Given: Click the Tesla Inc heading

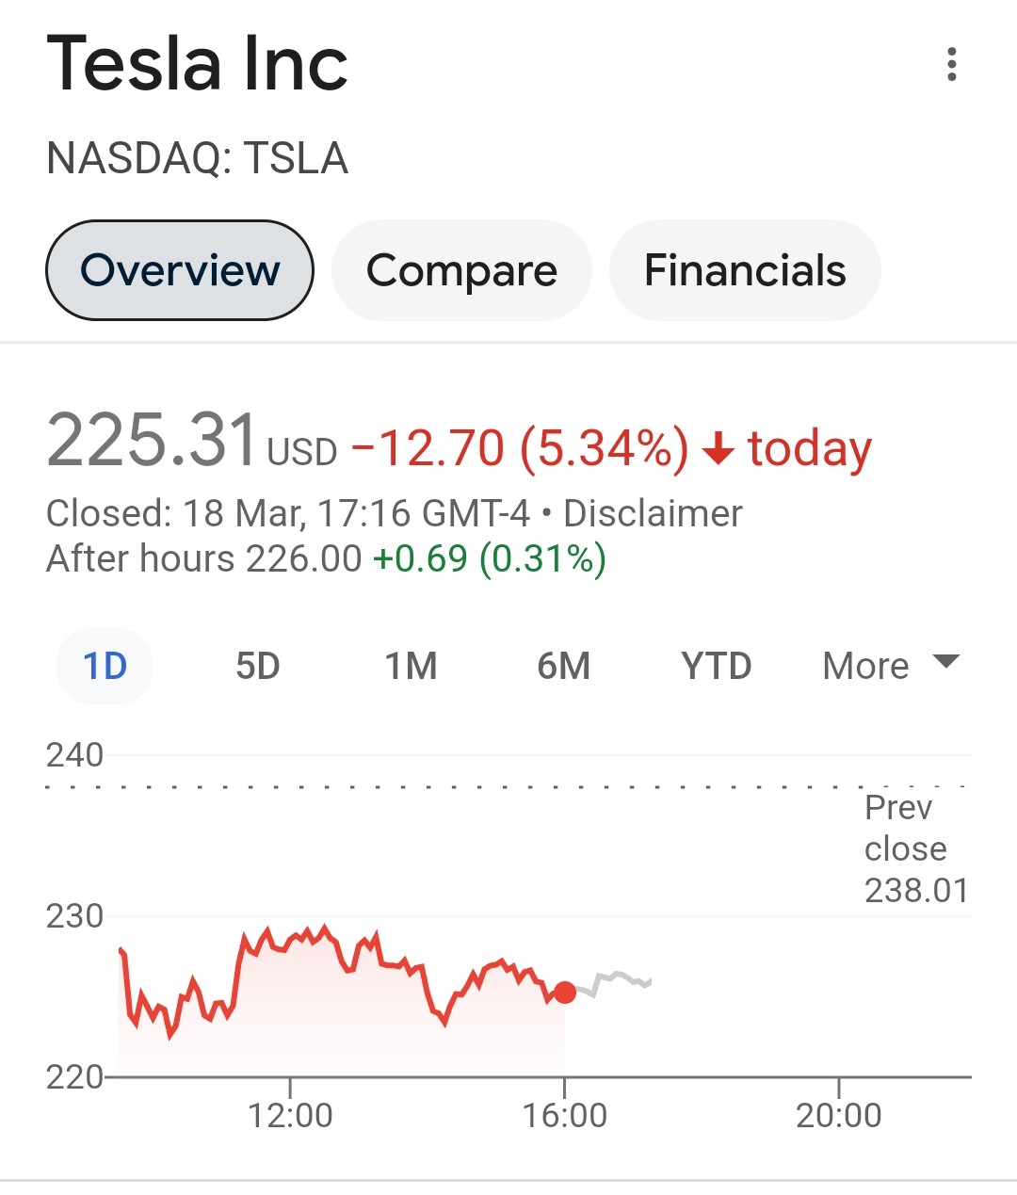Looking at the screenshot, I should [x=198, y=64].
